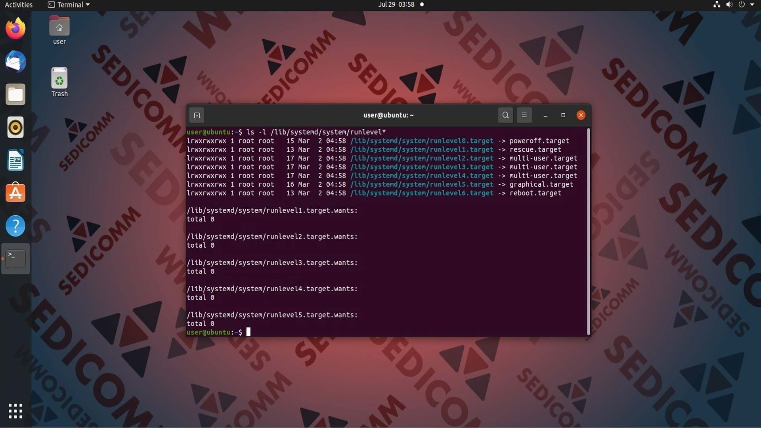The image size is (761, 428).
Task: Close the Terminal window
Action: click(x=581, y=115)
